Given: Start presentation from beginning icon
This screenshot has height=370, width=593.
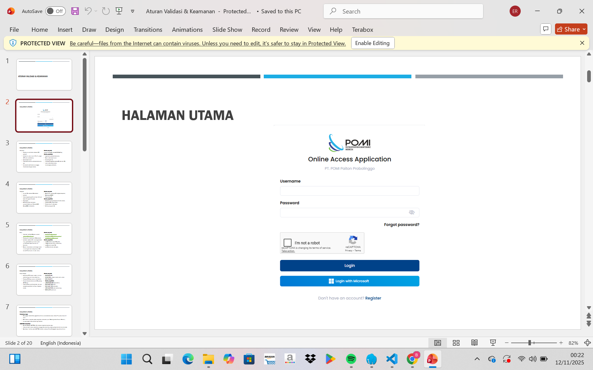Looking at the screenshot, I should pos(119,11).
